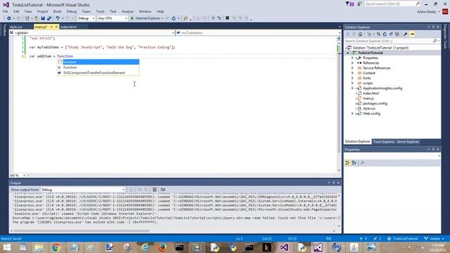450x253 pixels.
Task: Click wrench Properties icon in Solution Explorer
Action: (x=405, y=34)
